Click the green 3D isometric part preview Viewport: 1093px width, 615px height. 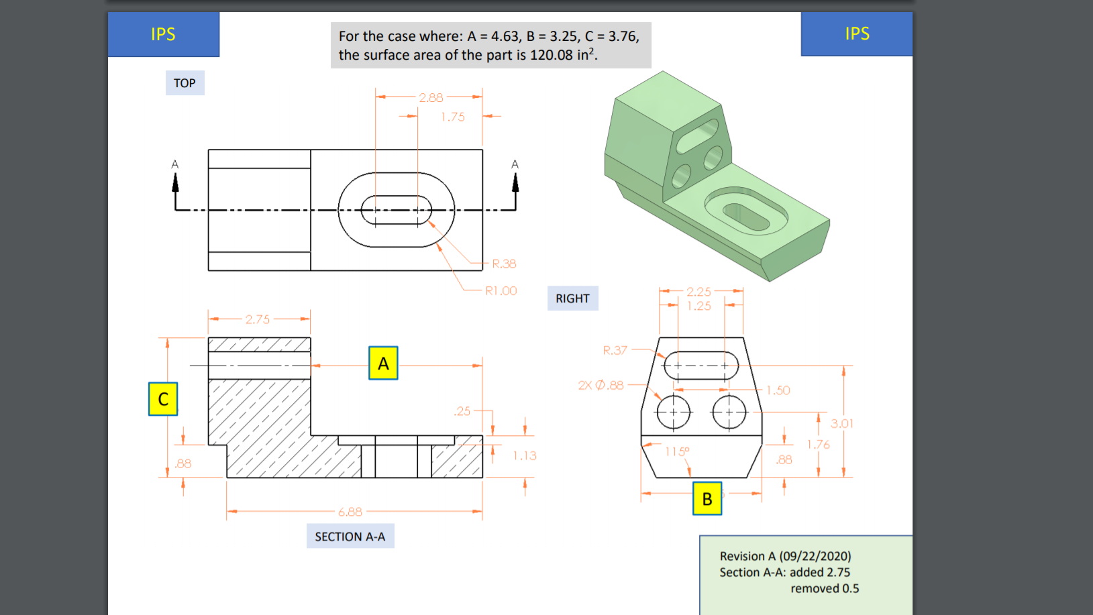[x=717, y=177]
